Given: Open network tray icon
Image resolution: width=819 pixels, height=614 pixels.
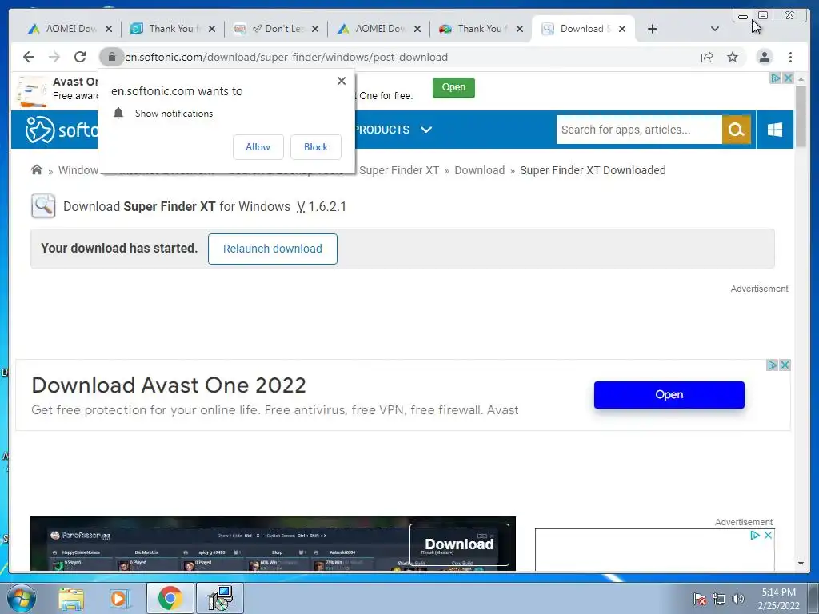Looking at the screenshot, I should 719,599.
